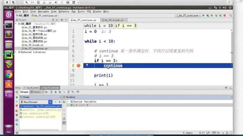Click Run to Cursor icon

[x=73, y=92]
